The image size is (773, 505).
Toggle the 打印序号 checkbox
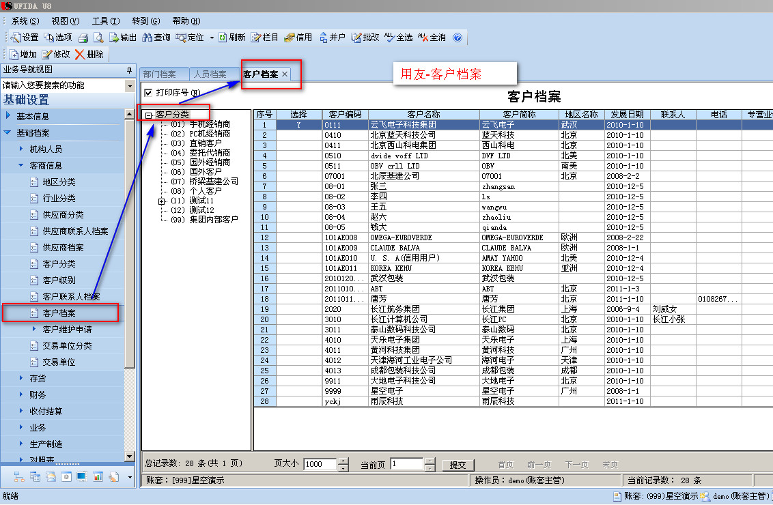[x=148, y=93]
